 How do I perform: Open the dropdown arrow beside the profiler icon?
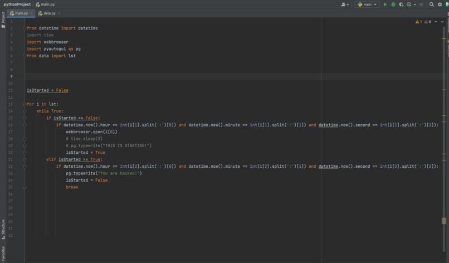415,4
